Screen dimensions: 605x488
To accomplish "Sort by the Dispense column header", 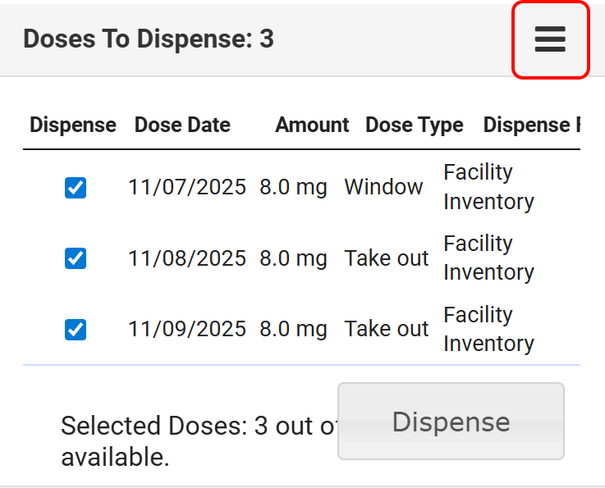I will click(73, 125).
